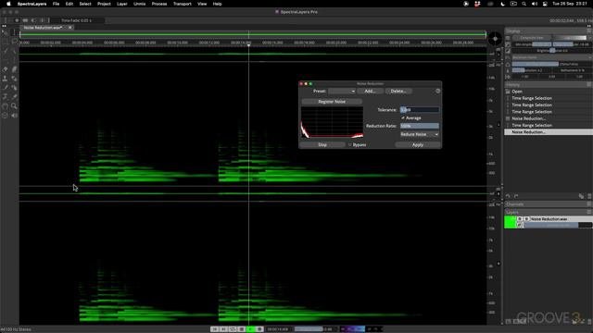
Task: Click the Add preset button
Action: (x=370, y=91)
